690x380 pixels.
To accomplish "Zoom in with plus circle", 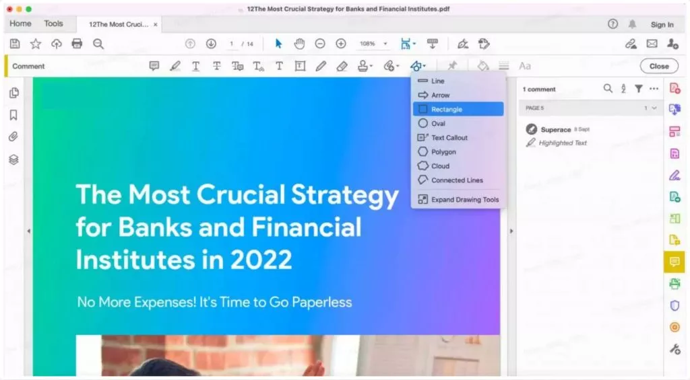I will click(341, 44).
